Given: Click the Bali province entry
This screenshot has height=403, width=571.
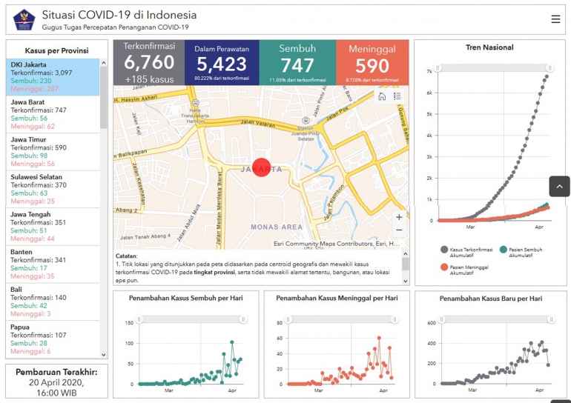Looking at the screenshot, I should click(52, 301).
